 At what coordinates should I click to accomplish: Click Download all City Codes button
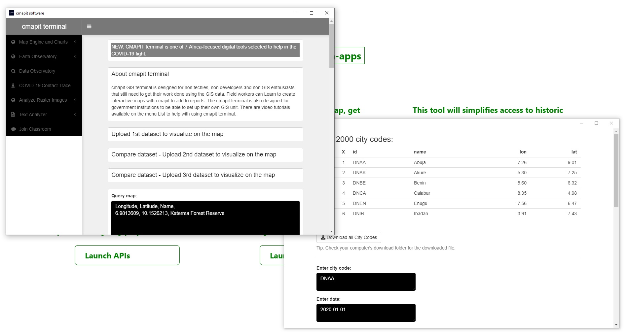[x=349, y=237]
